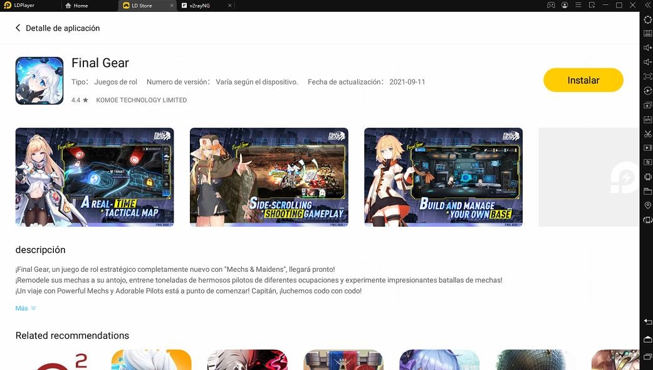Close the v2rayNG tab
This screenshot has width=653, height=370.
pyautogui.click(x=230, y=6)
